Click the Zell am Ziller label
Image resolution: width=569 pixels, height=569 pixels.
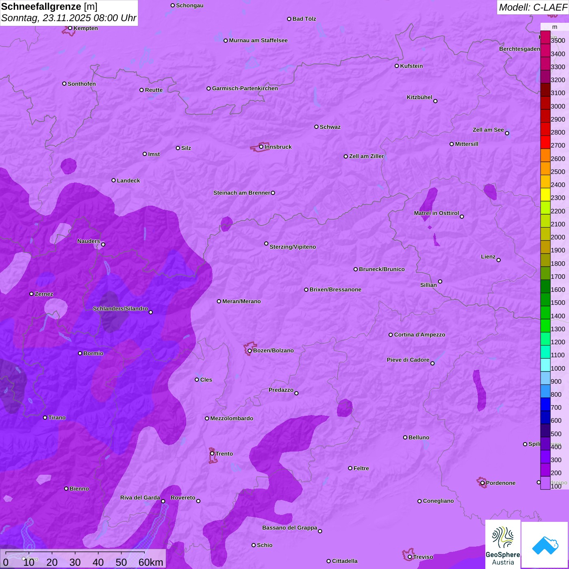tap(366, 156)
